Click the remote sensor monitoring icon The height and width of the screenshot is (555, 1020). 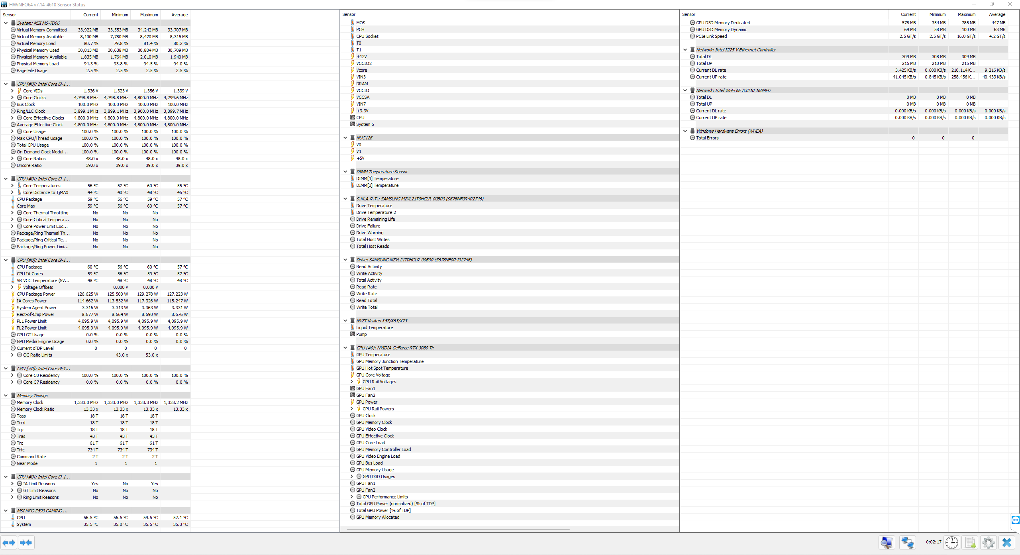[x=908, y=542]
